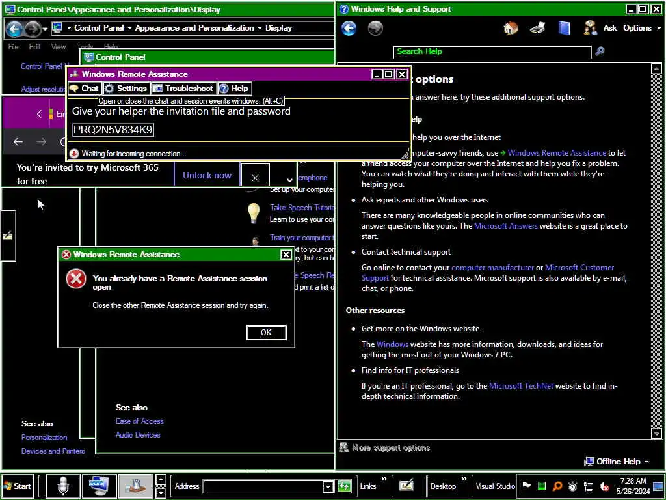
Task: Open Audio Devices under See also
Action: [x=138, y=435]
